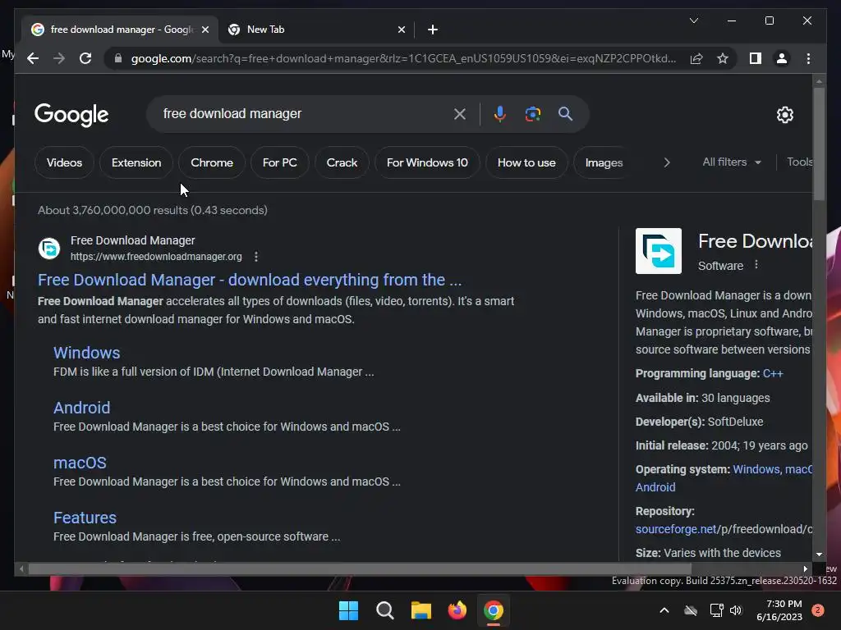Screen dimensions: 841x630
Task: Reload the Google search page
Action: [x=85, y=58]
